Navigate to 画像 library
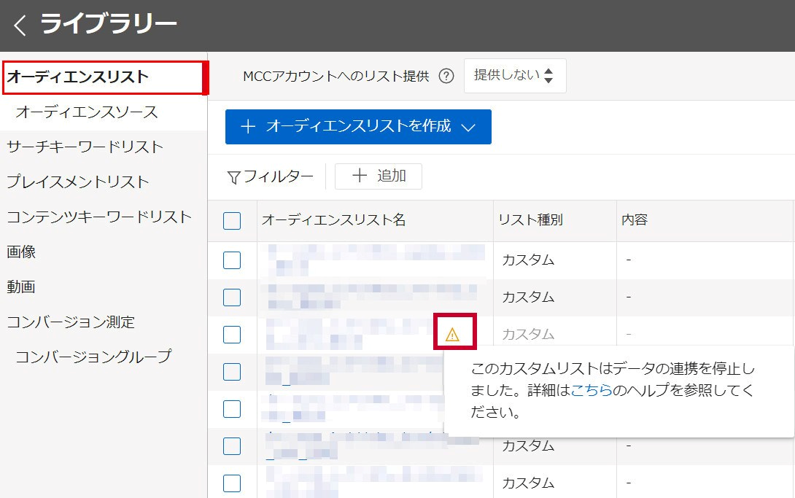 click(x=21, y=252)
